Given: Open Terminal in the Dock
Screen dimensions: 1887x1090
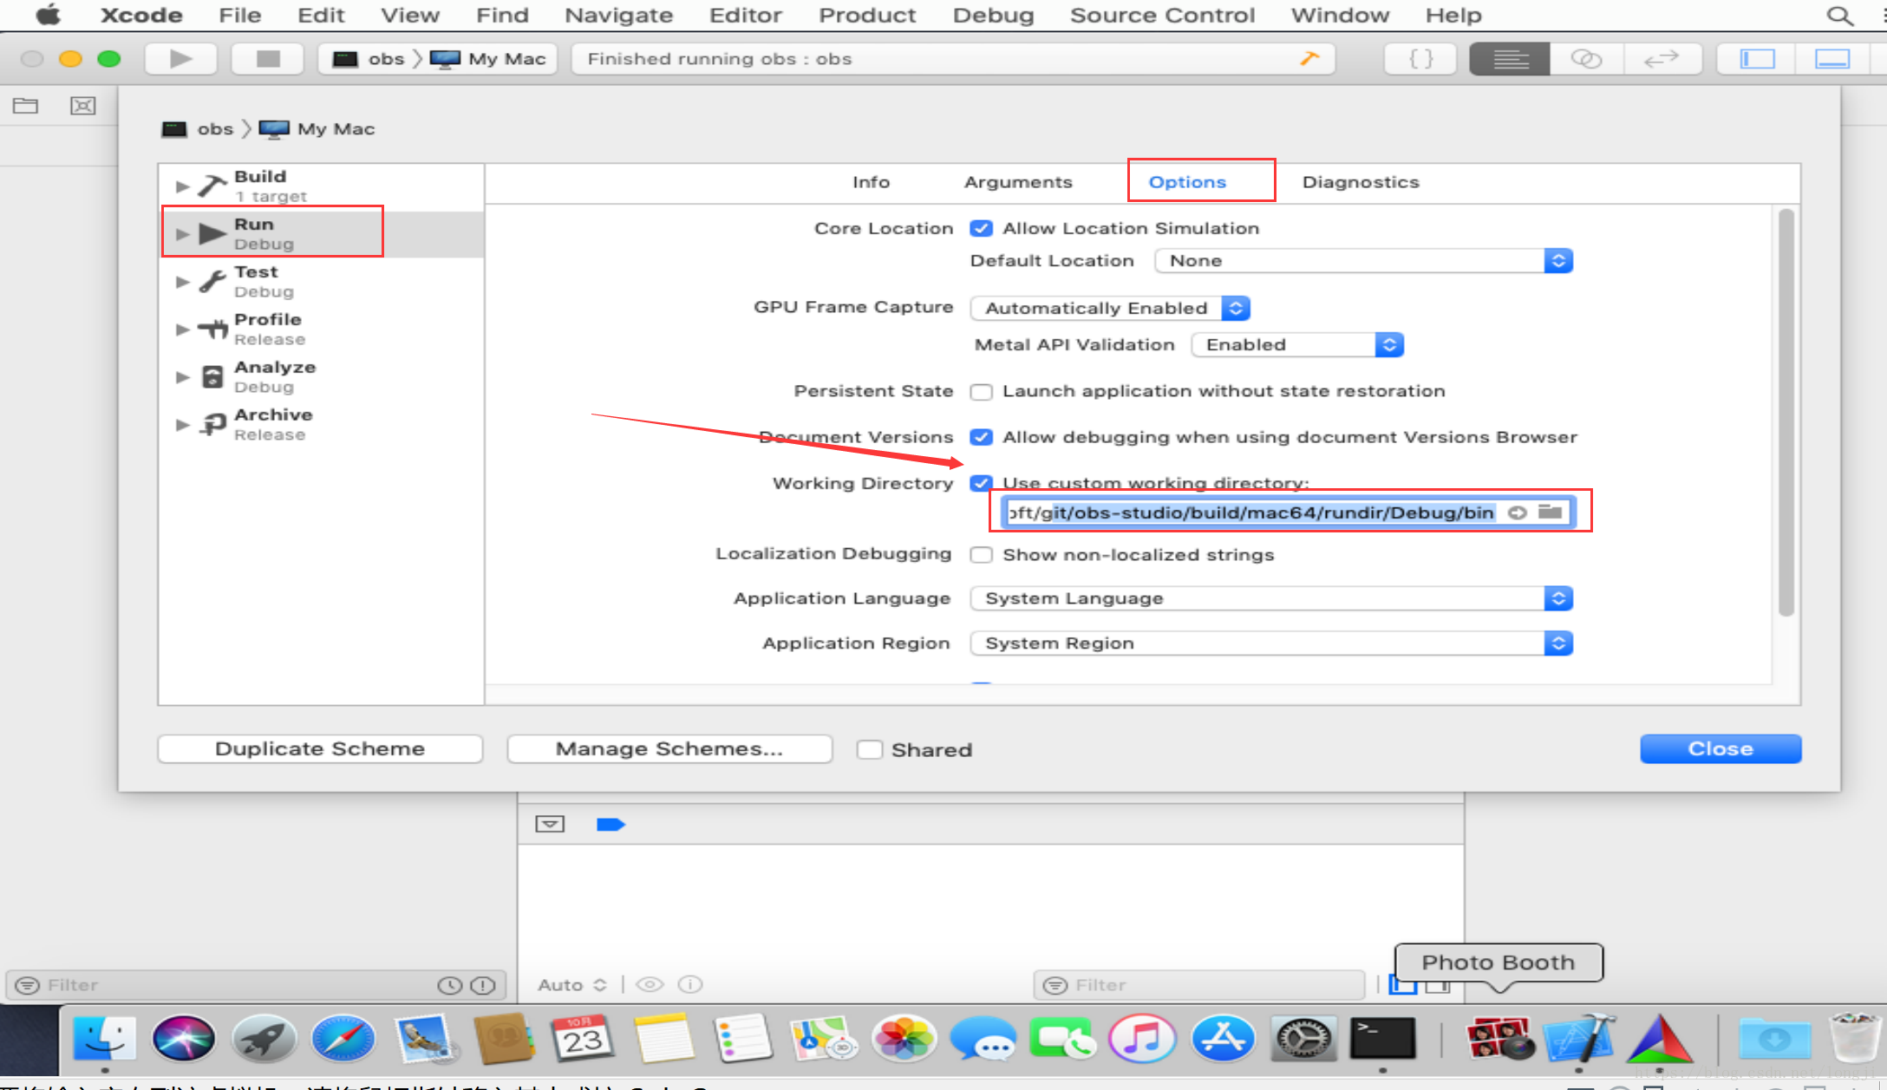Looking at the screenshot, I should coord(1382,1038).
